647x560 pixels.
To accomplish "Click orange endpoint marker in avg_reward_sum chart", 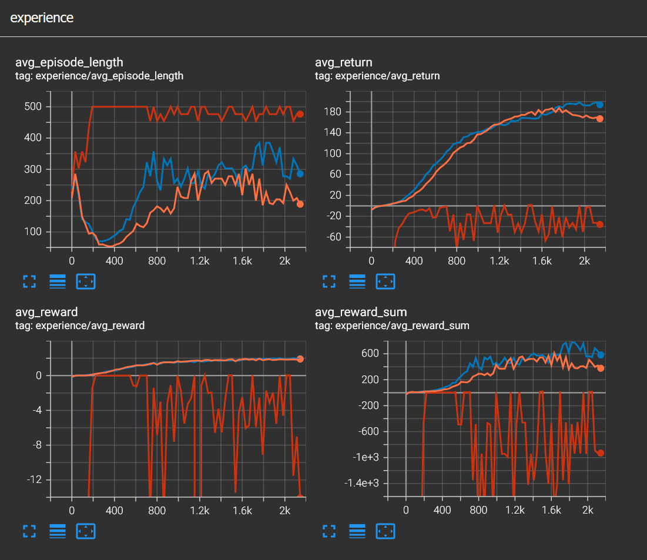I will [601, 368].
